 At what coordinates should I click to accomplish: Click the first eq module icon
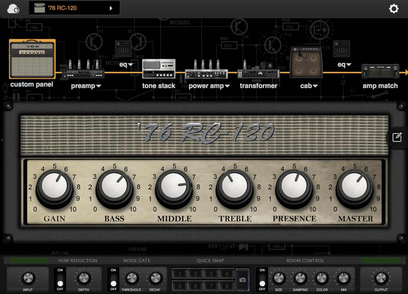[123, 49]
